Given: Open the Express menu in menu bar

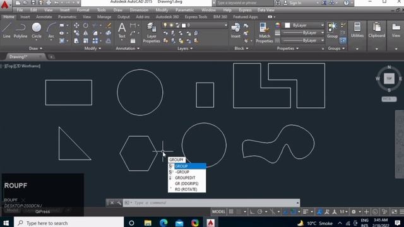Looking at the screenshot, I should pyautogui.click(x=245, y=10).
